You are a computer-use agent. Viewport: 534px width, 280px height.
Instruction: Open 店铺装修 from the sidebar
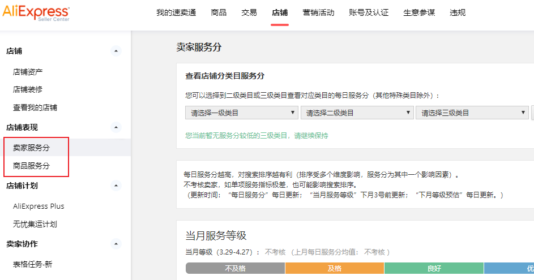pyautogui.click(x=28, y=89)
